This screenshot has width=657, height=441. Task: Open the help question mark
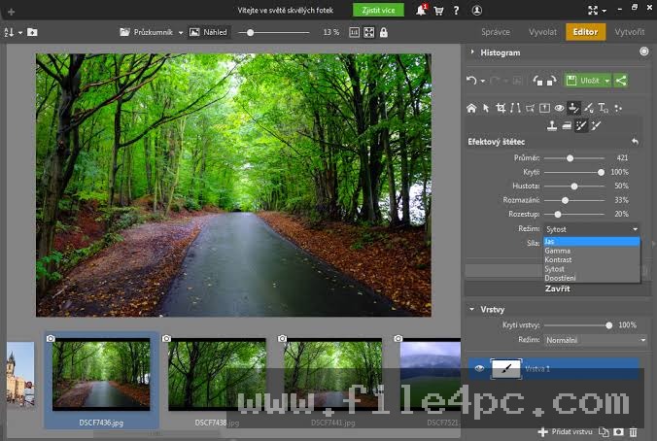[x=456, y=11]
